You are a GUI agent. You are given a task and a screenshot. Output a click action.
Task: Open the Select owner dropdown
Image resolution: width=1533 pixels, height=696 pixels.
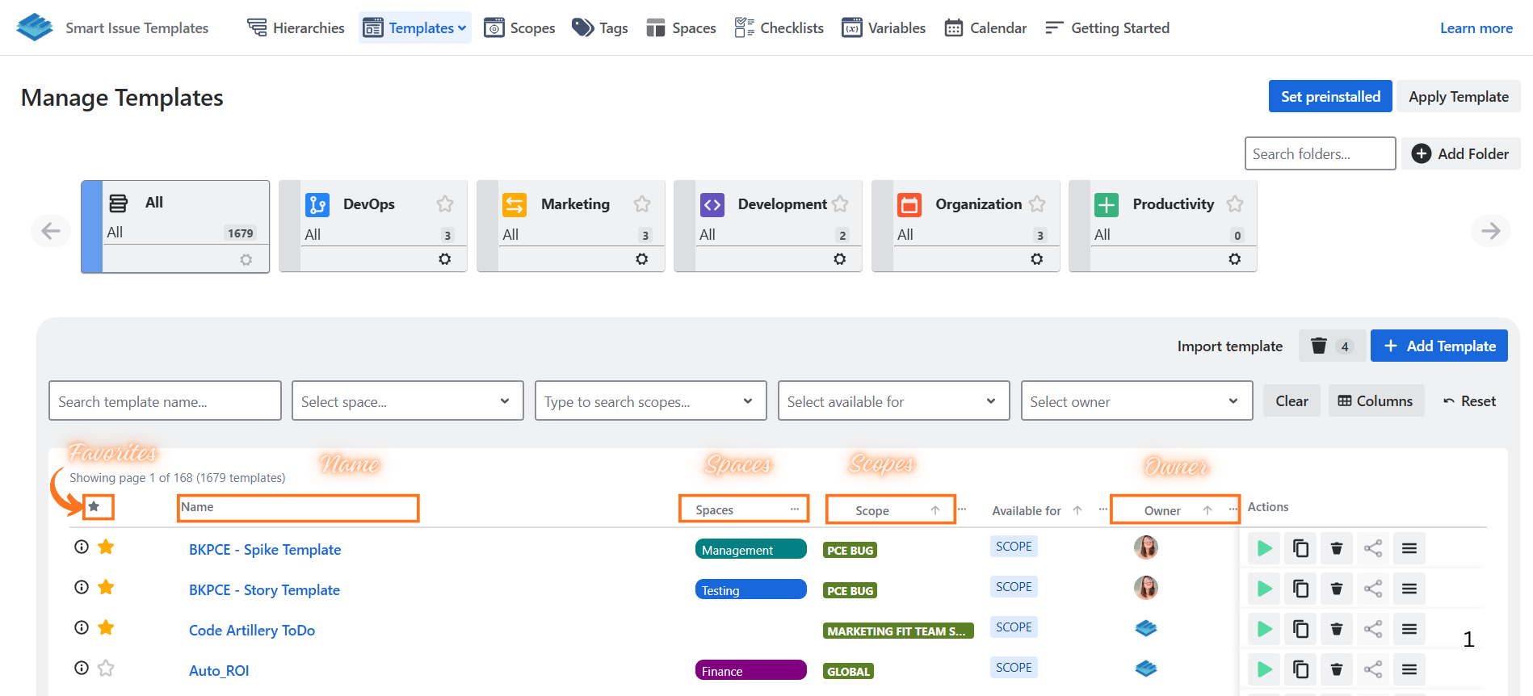[1137, 401]
